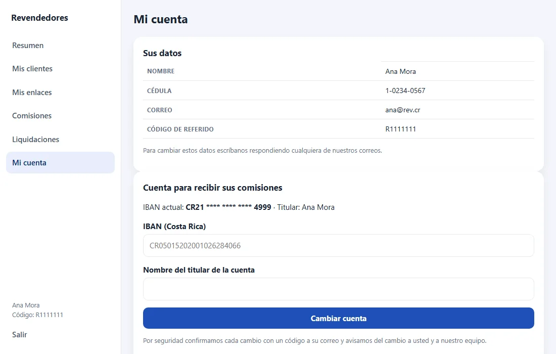This screenshot has height=354, width=556.
Task: Click the Sus datos heading
Action: (162, 53)
